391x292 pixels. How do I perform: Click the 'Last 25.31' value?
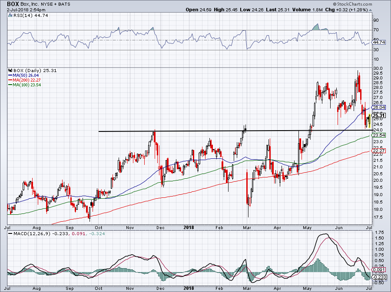(x=278, y=10)
